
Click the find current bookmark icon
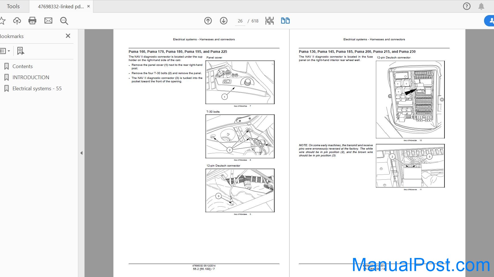tap(20, 51)
